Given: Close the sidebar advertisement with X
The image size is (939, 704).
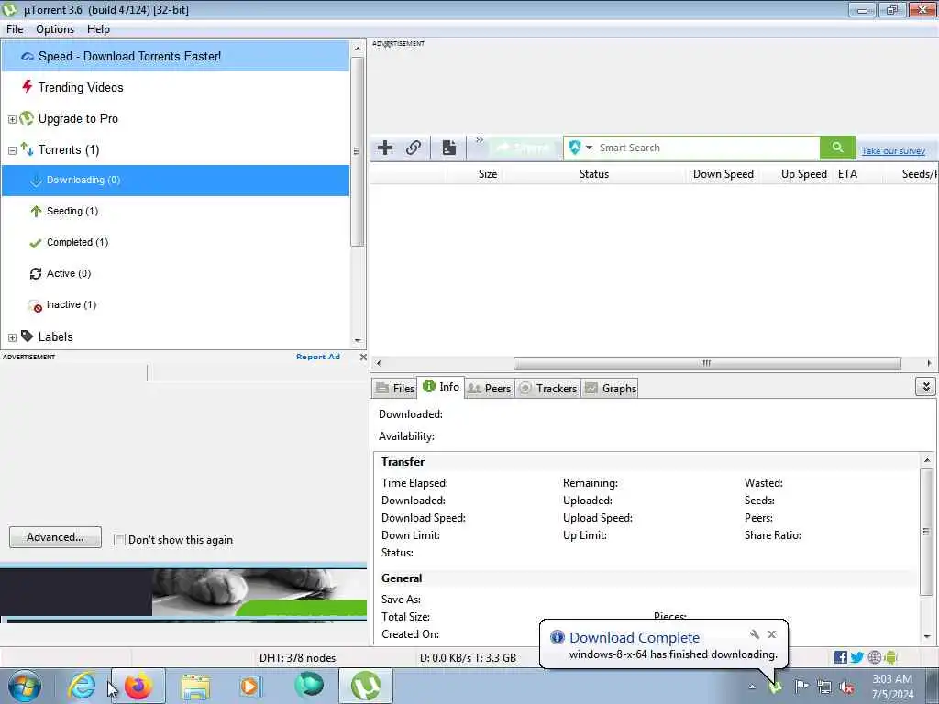Looking at the screenshot, I should tap(363, 357).
